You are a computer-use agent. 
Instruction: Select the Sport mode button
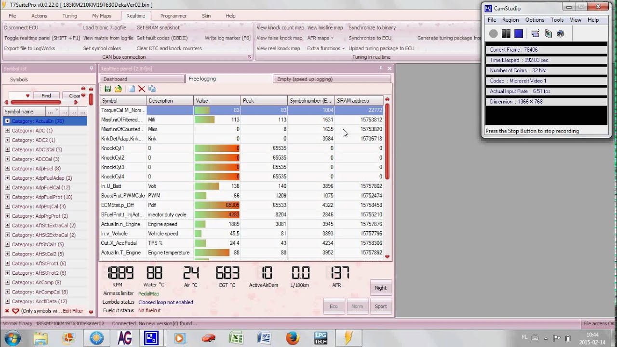pos(381,306)
